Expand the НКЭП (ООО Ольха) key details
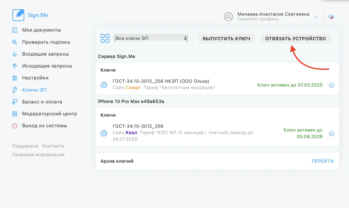This screenshot has height=208, width=349. click(x=332, y=85)
